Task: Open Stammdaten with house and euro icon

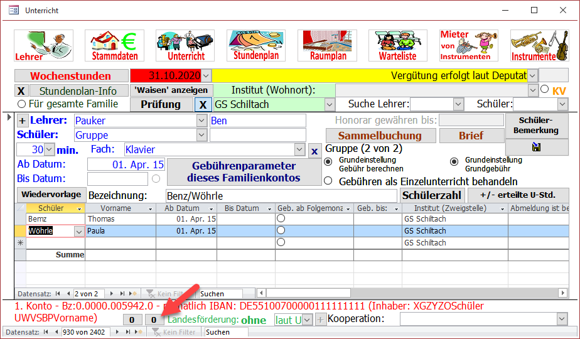Action: [114, 45]
